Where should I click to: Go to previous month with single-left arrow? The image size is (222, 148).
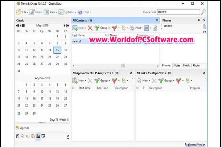coord(21,26)
